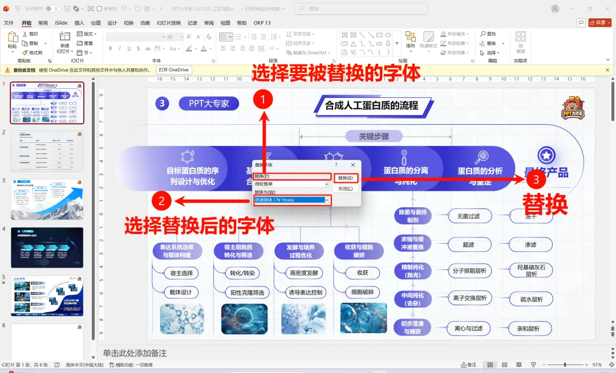Image resolution: width=616 pixels, height=373 pixels.
Task: Select the right arrow shape in gallery
Action: (379, 43)
